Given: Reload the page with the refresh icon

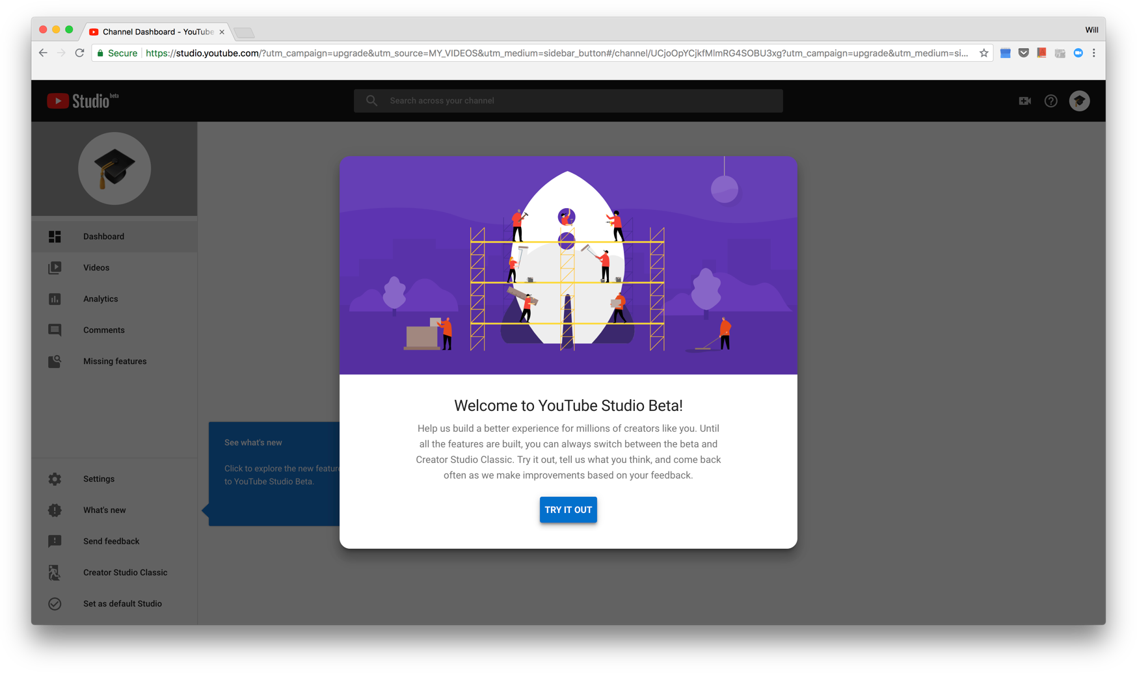Looking at the screenshot, I should click(79, 53).
